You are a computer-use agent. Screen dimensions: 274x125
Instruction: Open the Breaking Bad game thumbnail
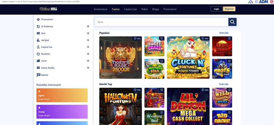coord(154,118)
